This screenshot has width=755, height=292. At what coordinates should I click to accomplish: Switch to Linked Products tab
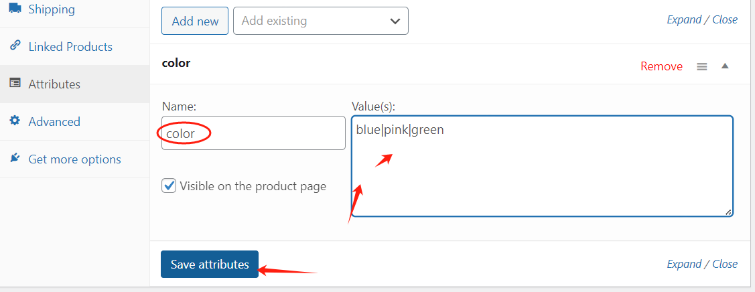[70, 47]
